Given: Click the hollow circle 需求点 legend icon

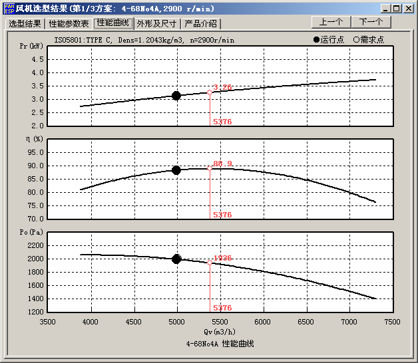Looking at the screenshot, I should click(356, 40).
